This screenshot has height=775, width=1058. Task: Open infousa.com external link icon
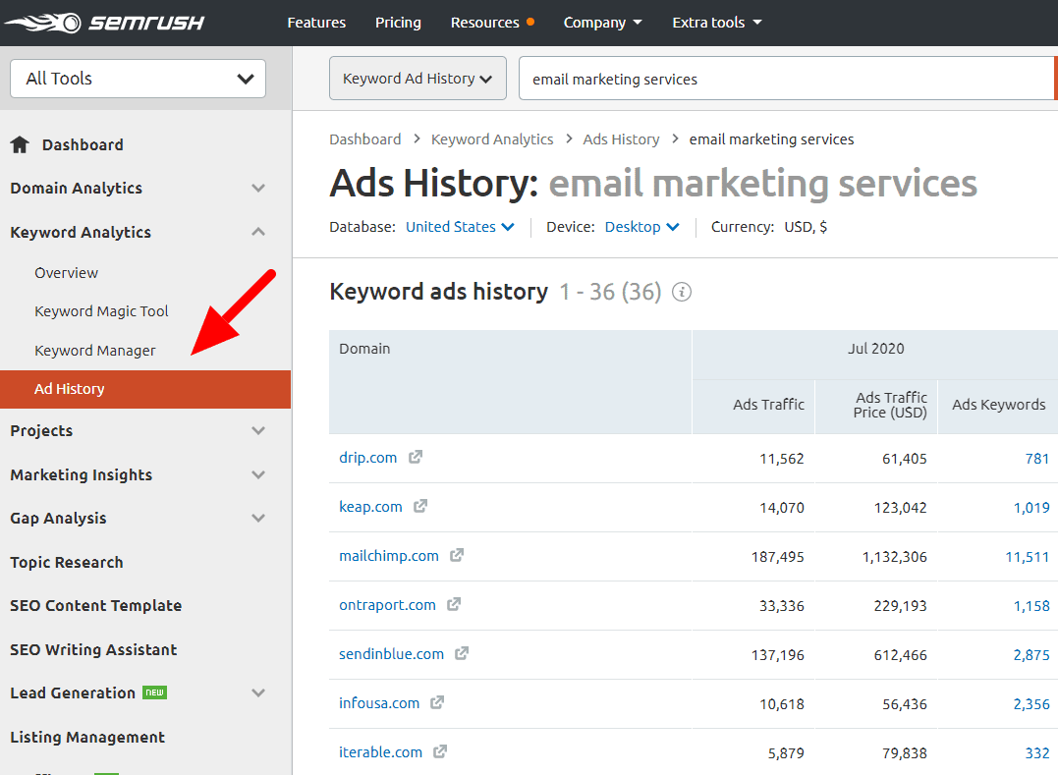click(x=437, y=703)
